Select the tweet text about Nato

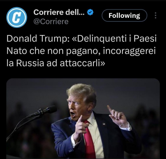click(81, 51)
